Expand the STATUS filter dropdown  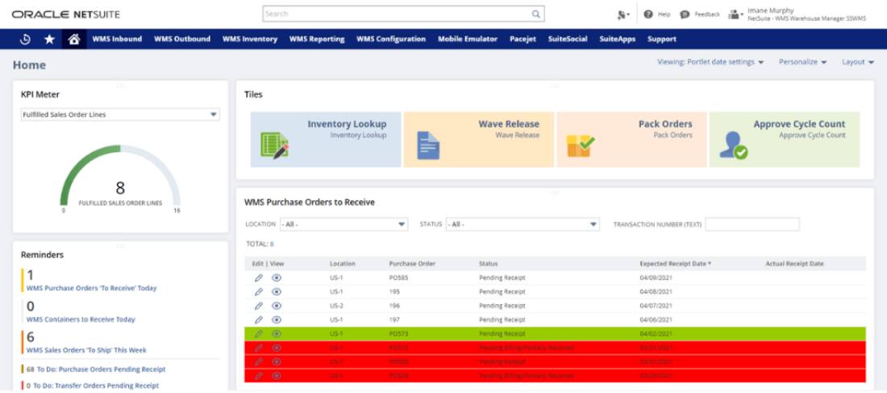click(523, 224)
